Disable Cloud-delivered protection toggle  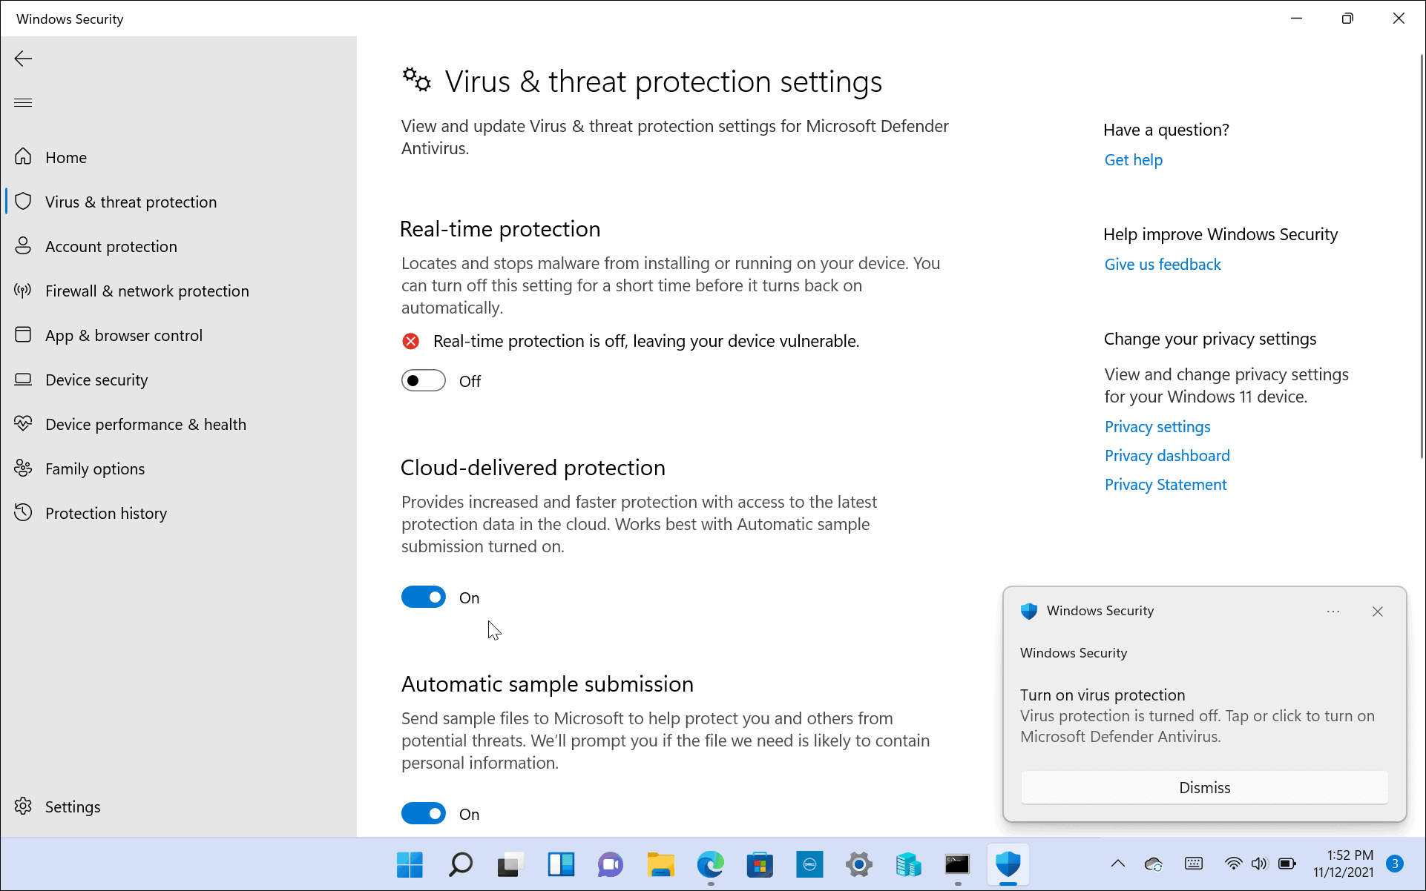click(424, 597)
